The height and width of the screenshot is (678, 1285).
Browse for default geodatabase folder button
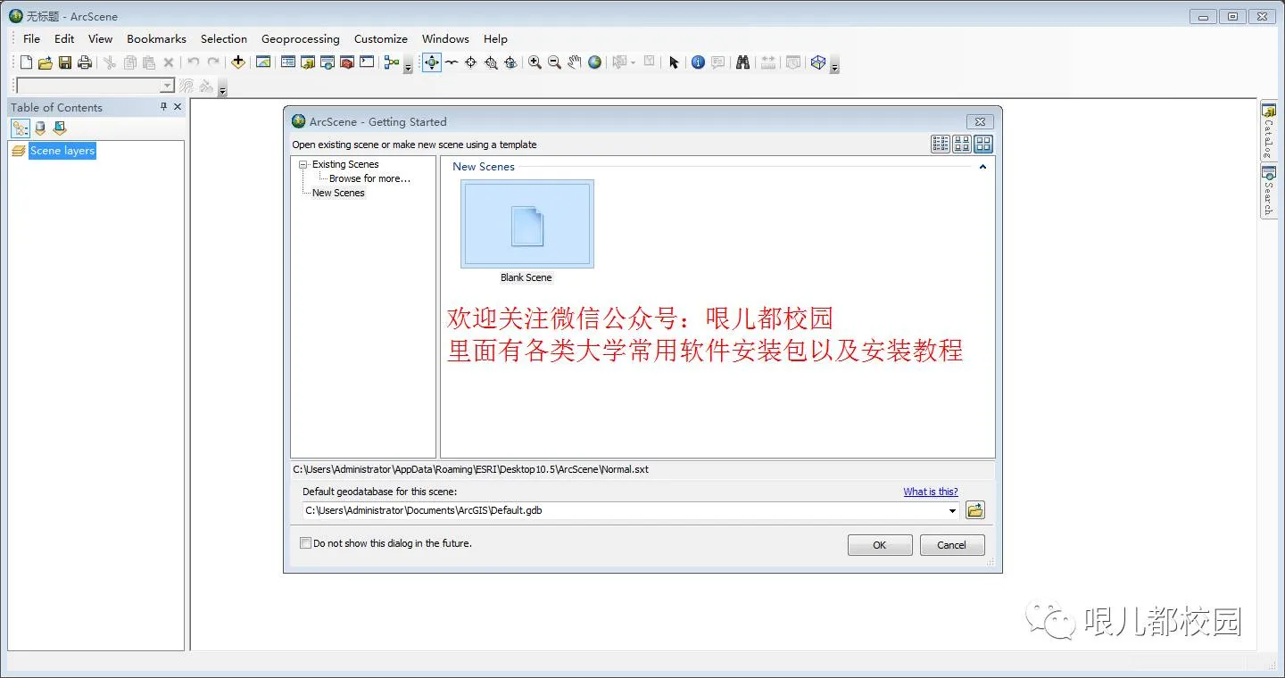tap(975, 510)
